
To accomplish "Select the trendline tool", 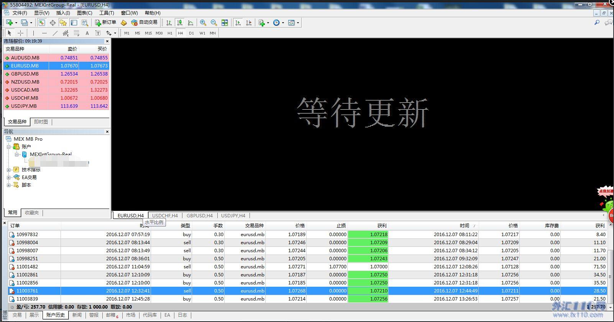I will point(55,33).
